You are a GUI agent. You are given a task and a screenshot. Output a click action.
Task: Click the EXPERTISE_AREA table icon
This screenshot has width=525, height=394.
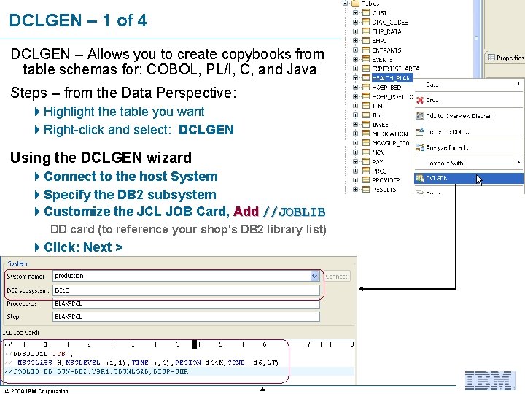tap(366, 69)
